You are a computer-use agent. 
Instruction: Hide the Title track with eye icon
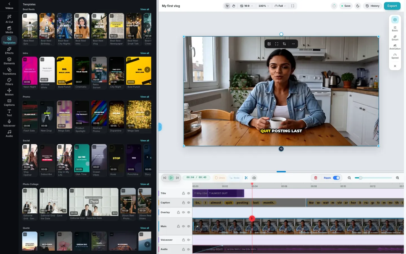[x=189, y=193]
